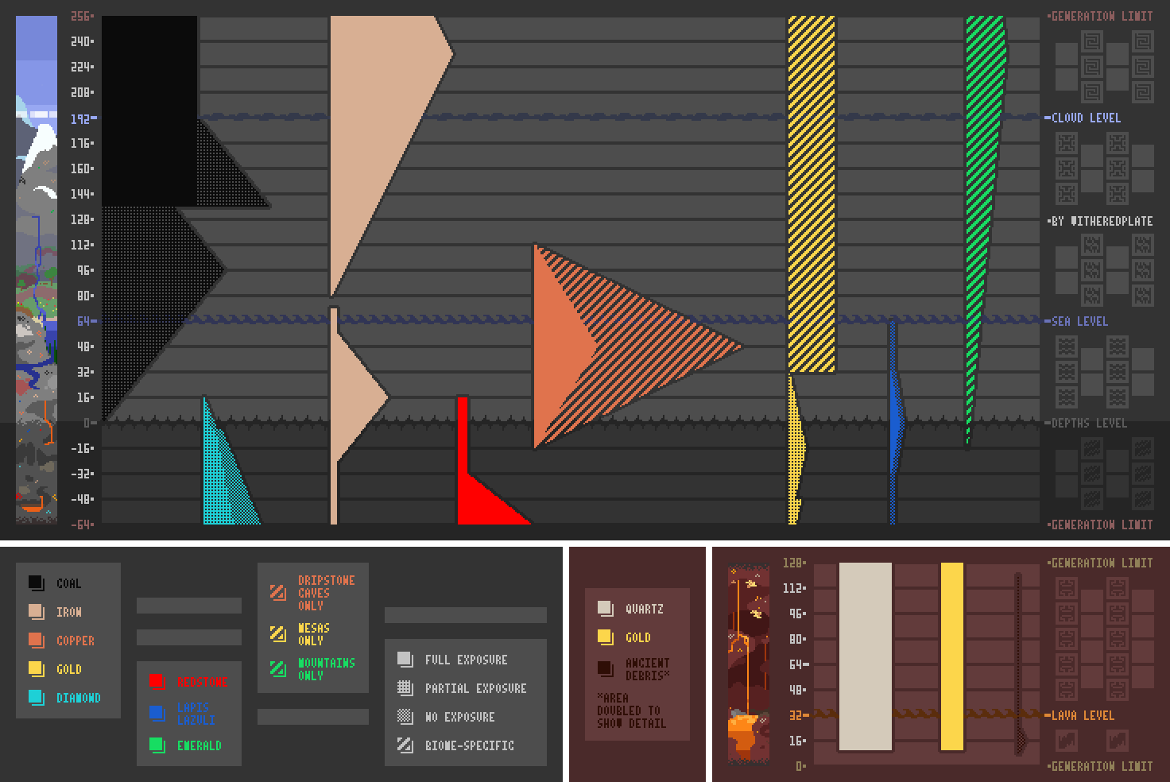The height and width of the screenshot is (782, 1170).
Task: Click the cyan Diamond legend icon
Action: (36, 698)
